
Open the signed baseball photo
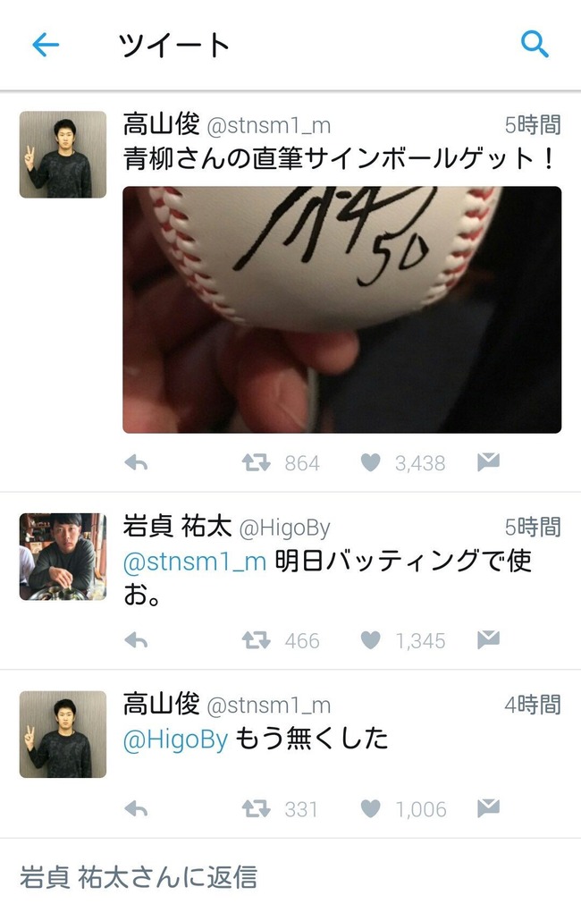point(341,309)
